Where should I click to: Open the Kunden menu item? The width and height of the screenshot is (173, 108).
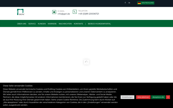[42, 24]
